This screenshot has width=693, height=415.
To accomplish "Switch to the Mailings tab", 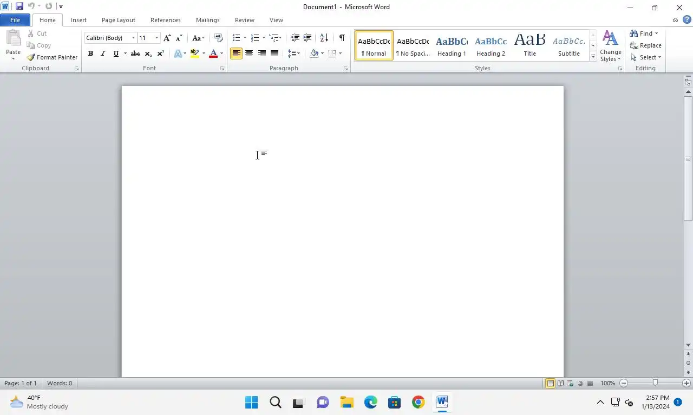I will click(208, 20).
